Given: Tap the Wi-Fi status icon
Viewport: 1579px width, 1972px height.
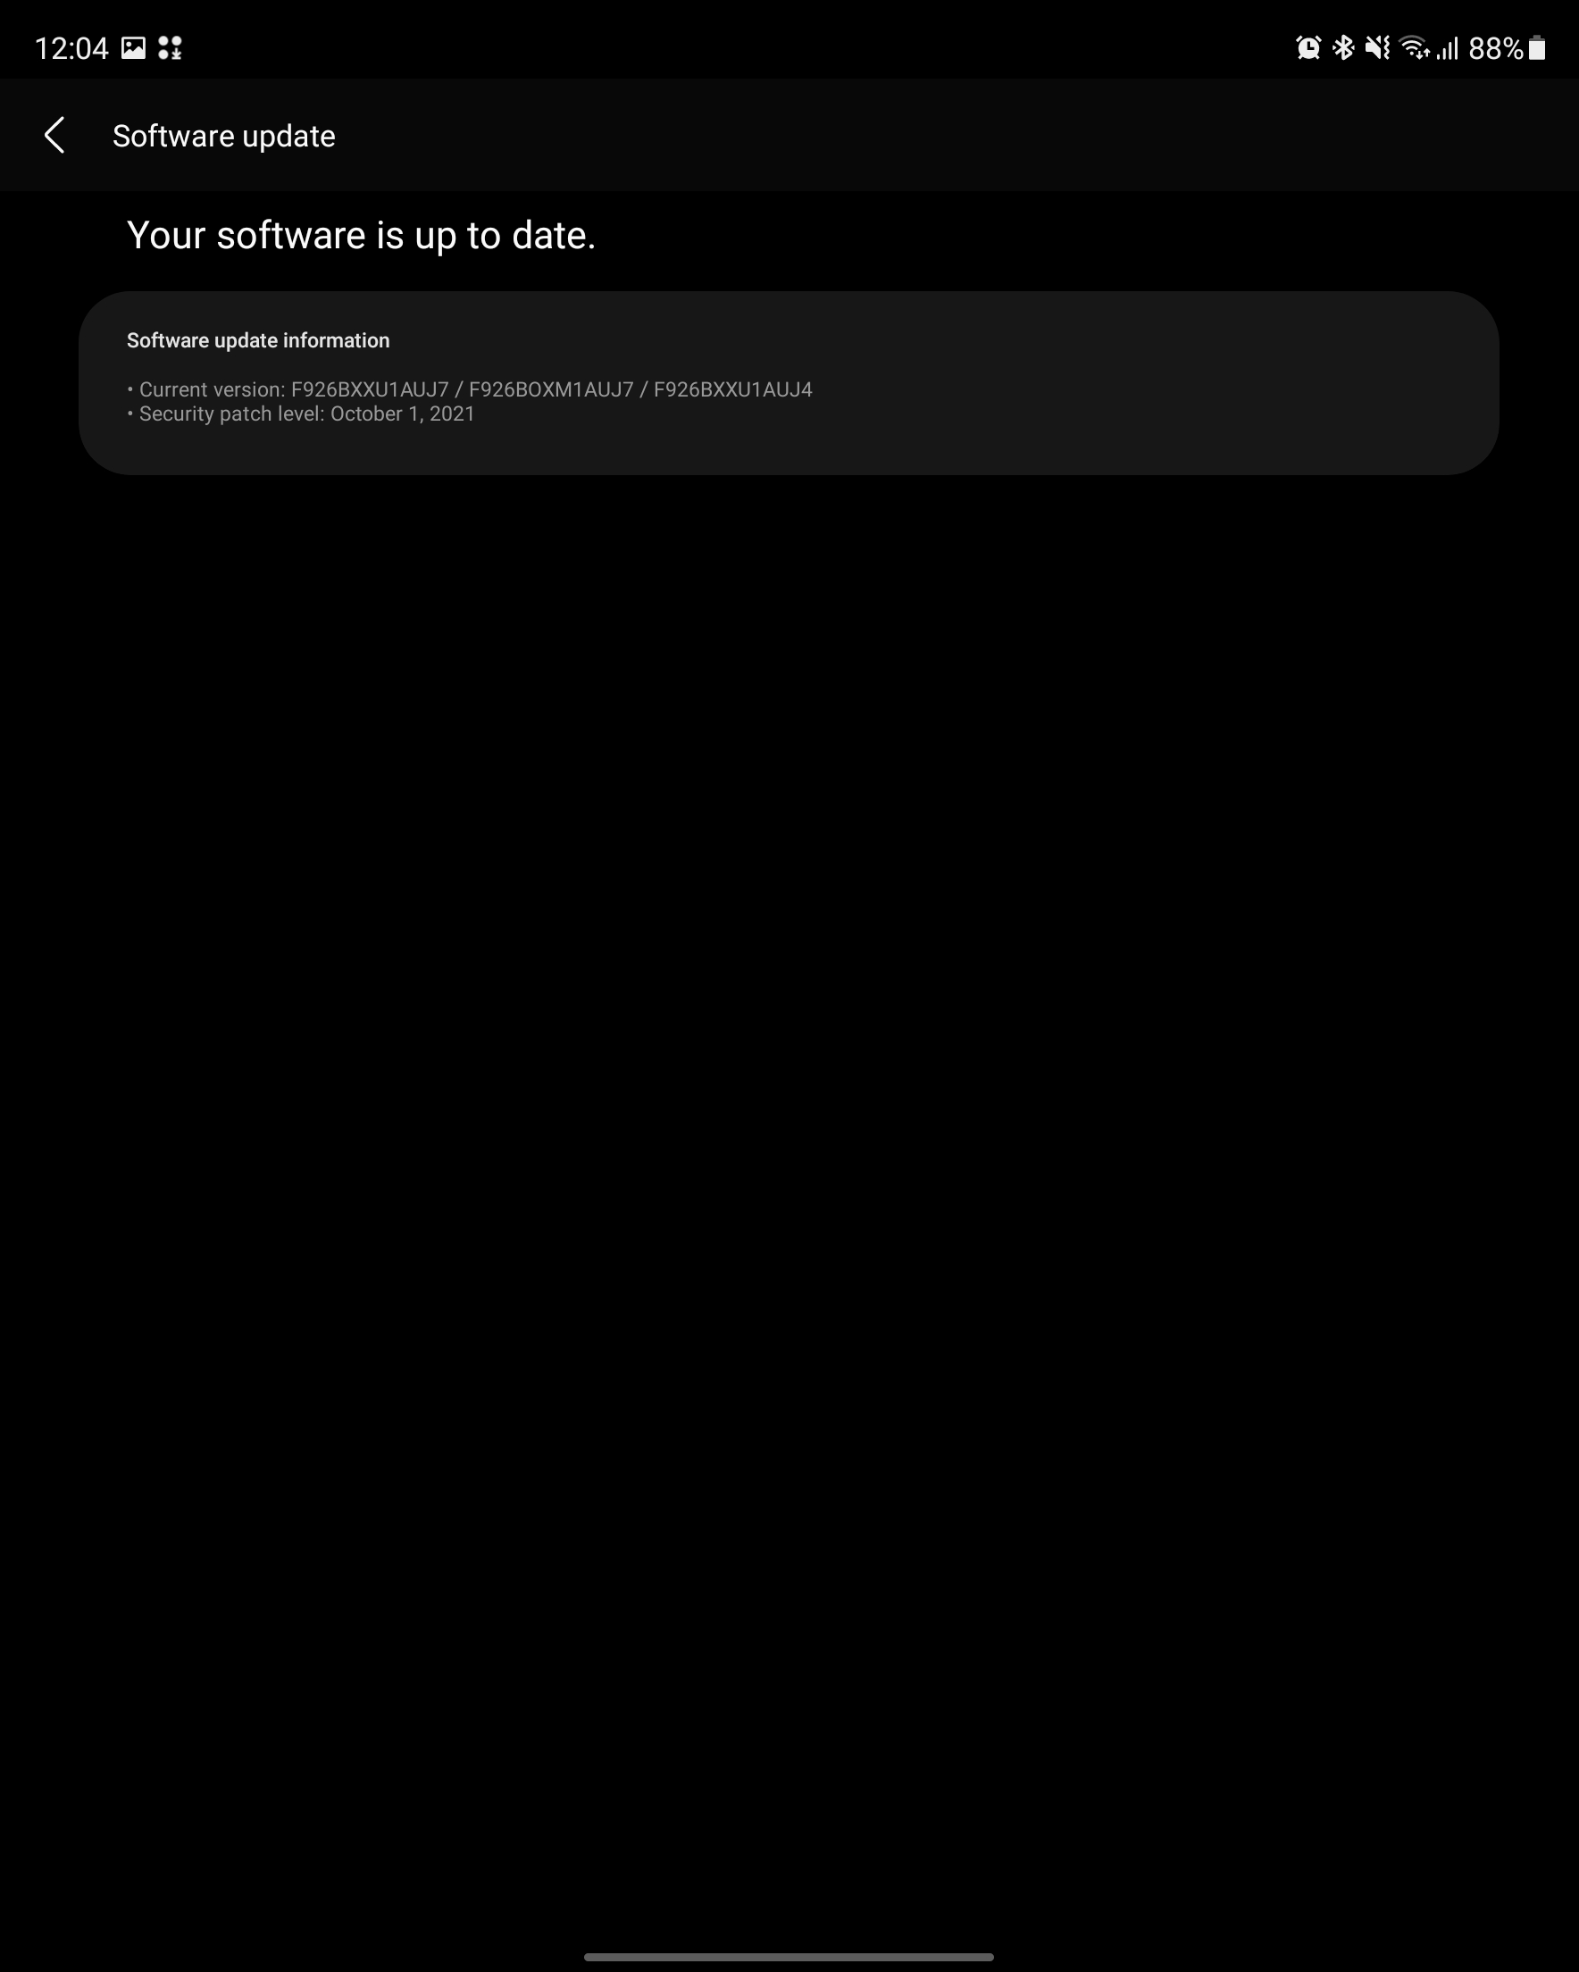Looking at the screenshot, I should coord(1415,47).
